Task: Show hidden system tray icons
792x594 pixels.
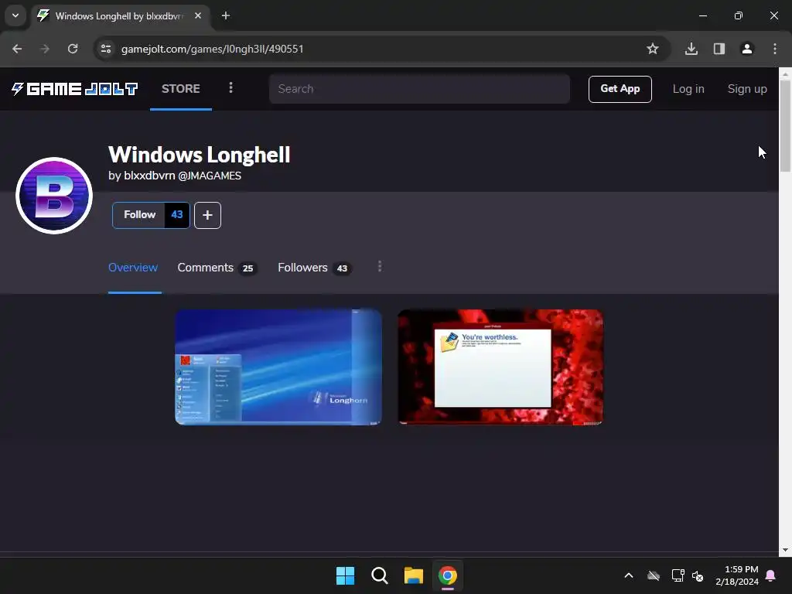Action: click(x=629, y=575)
